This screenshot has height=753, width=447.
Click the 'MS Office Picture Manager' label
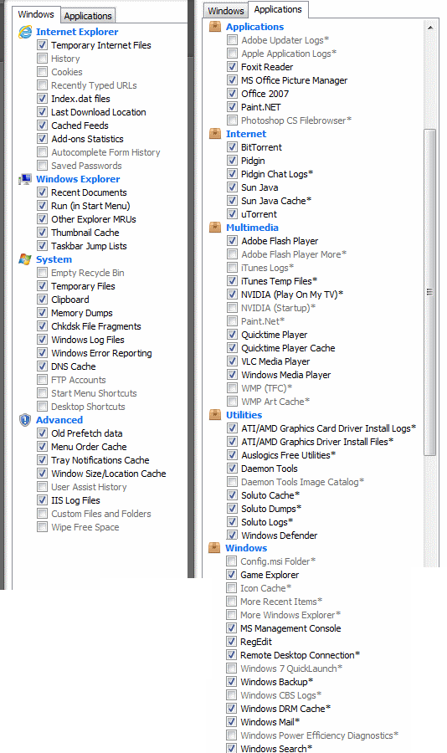pos(294,80)
